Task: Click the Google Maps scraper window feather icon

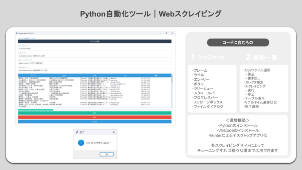Action: click(x=17, y=33)
